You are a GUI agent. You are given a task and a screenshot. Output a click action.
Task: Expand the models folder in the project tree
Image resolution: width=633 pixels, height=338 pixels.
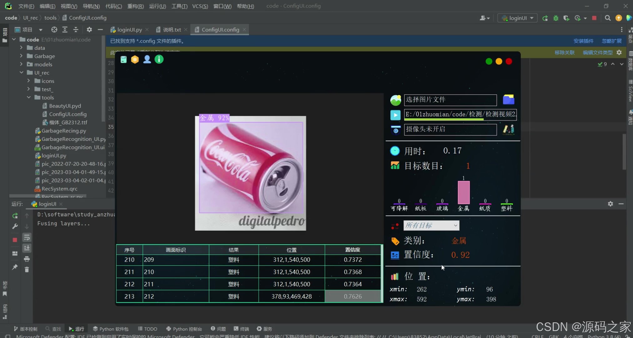coord(21,64)
